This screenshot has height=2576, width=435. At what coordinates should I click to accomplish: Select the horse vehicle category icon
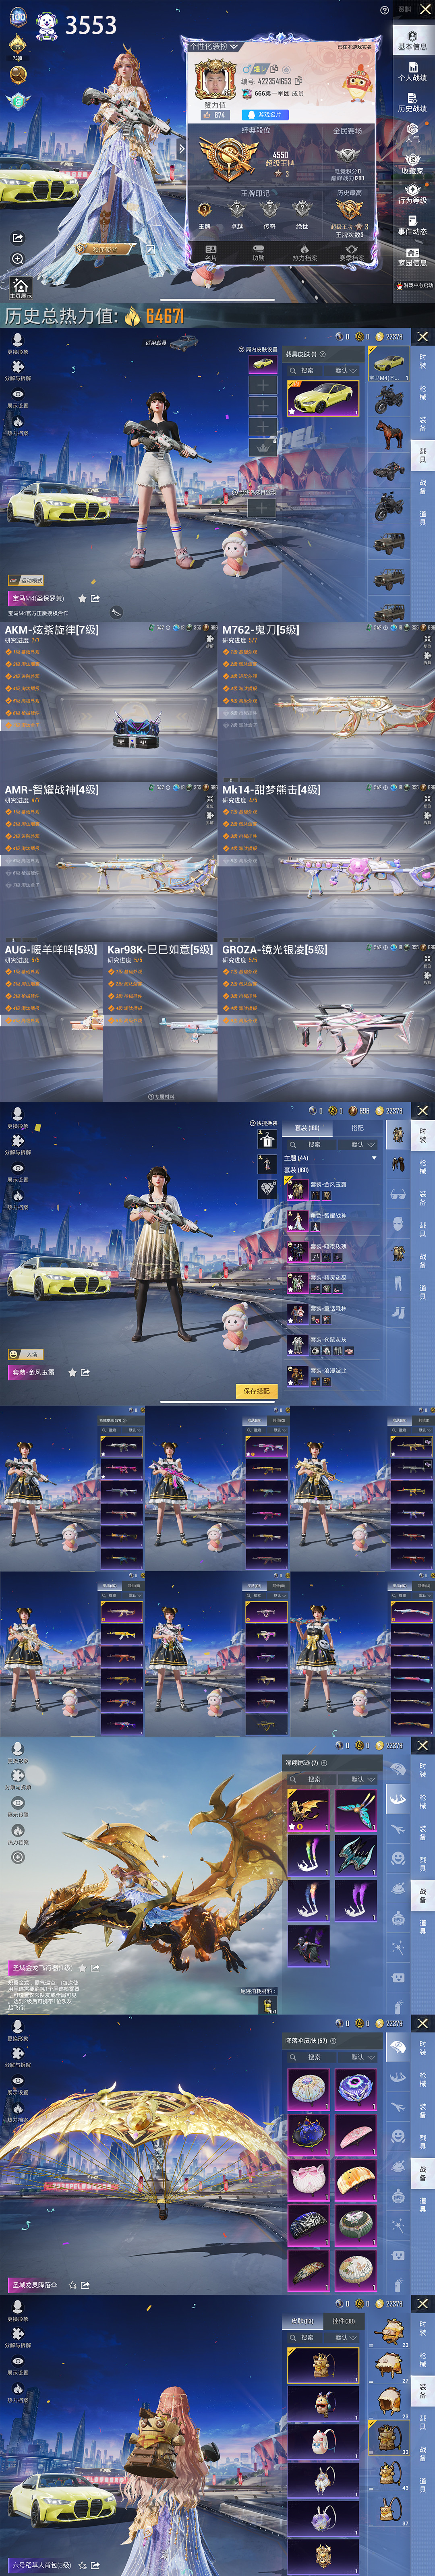coord(389,435)
